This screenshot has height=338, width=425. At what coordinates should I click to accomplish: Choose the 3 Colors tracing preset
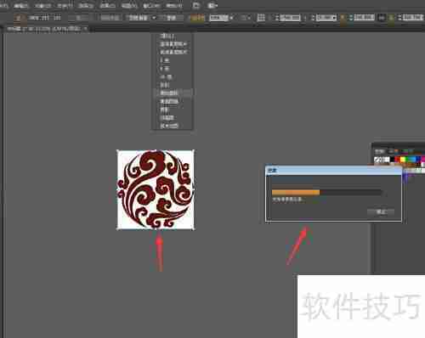point(173,60)
